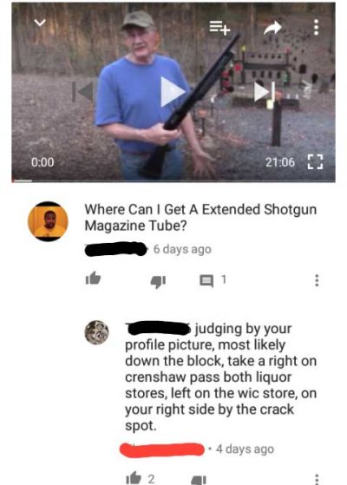This screenshot has height=485, width=347.
Task: Collapse the video player with down chevron
Action: tap(40, 23)
